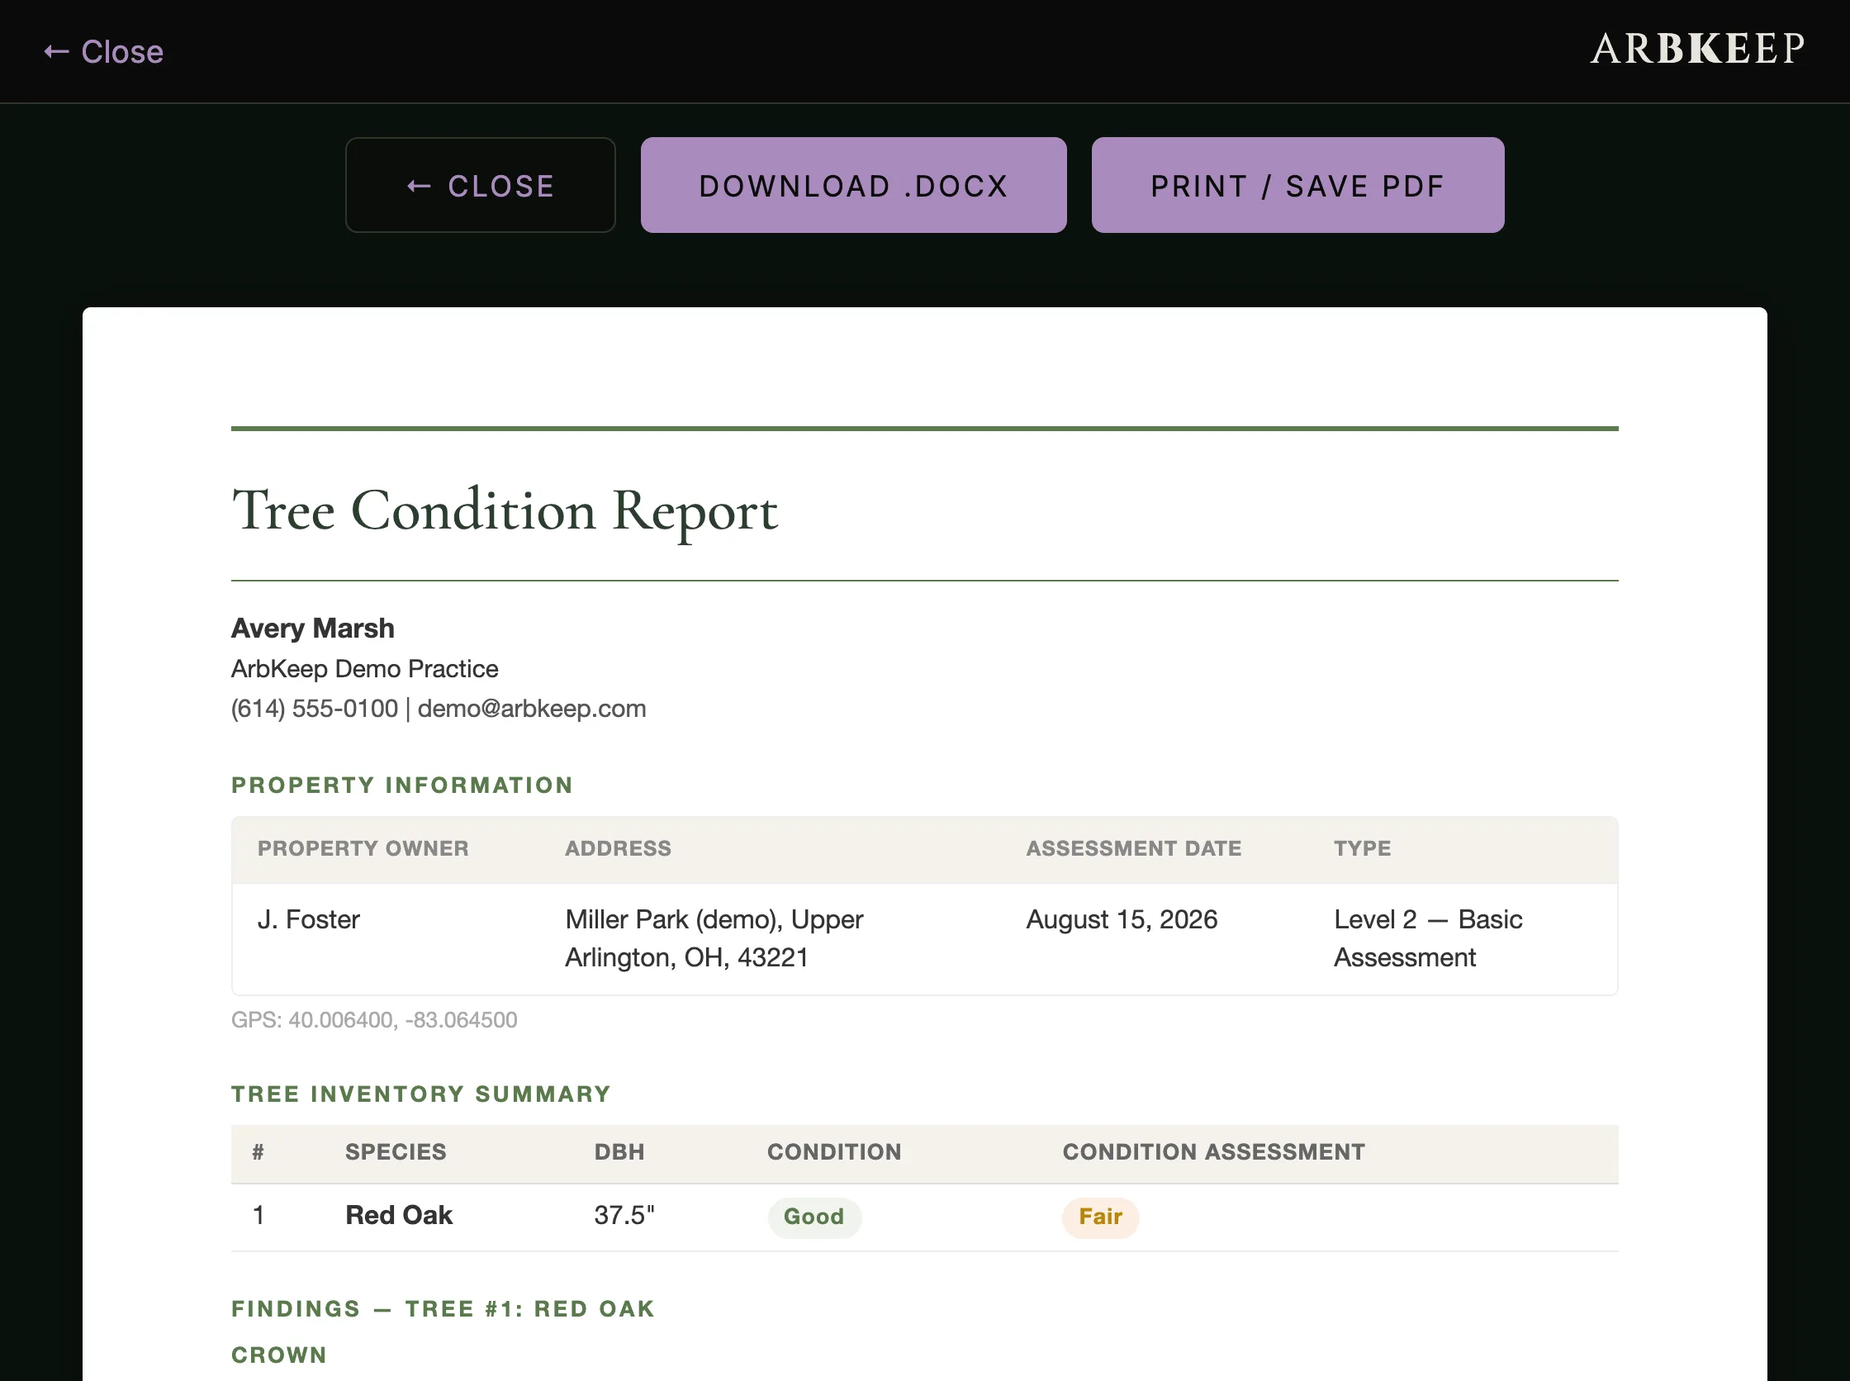Screen dimensions: 1850x1381
Task: Click the DBH column header
Action: 619,1152
